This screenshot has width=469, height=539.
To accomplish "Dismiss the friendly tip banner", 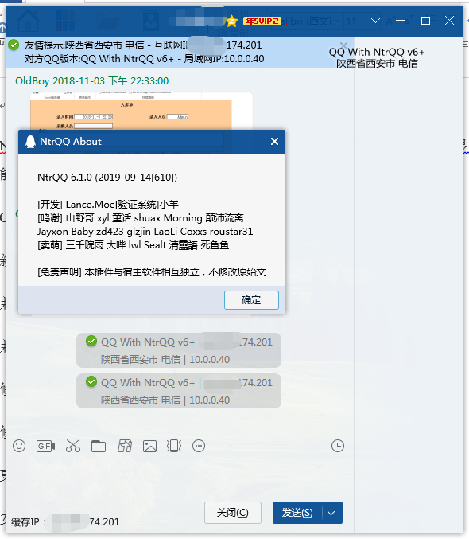I will tap(343, 45).
